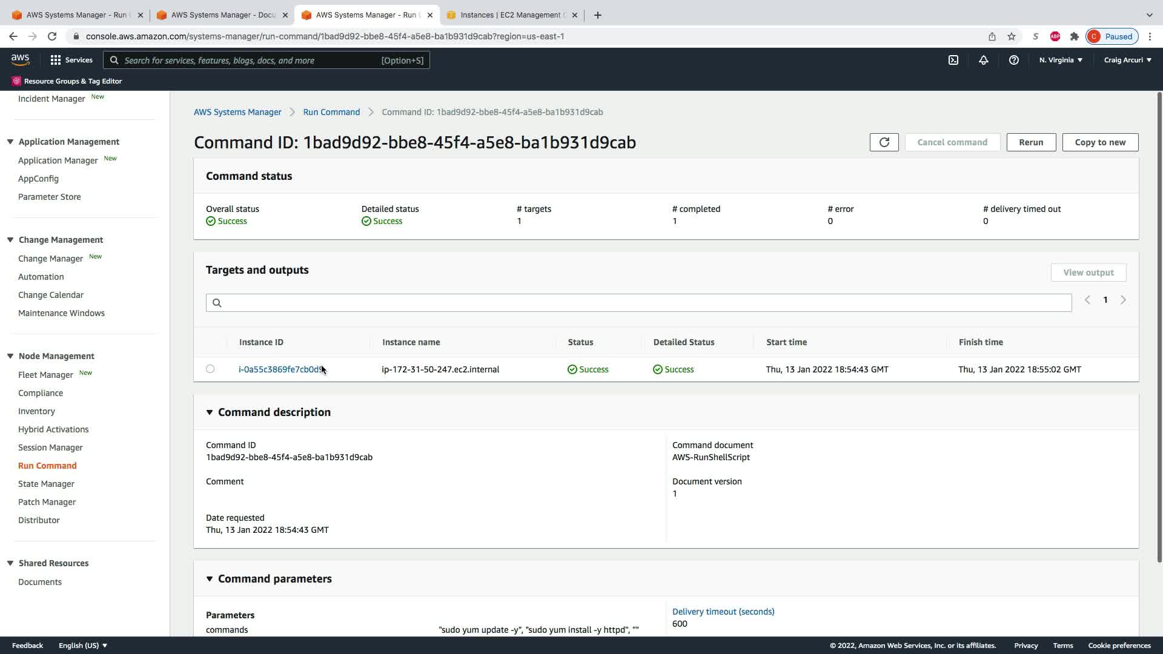Viewport: 1163px width, 654px height.
Task: Open the Services grid menu icon
Action: [56, 60]
